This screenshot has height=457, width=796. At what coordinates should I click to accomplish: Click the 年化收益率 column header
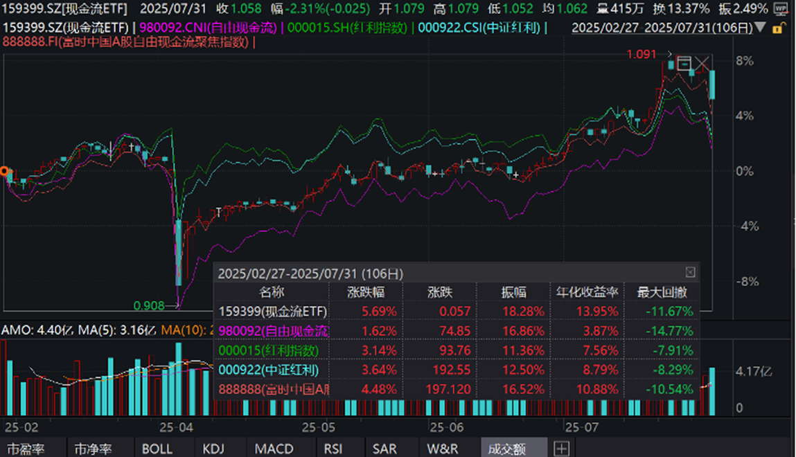tap(586, 292)
